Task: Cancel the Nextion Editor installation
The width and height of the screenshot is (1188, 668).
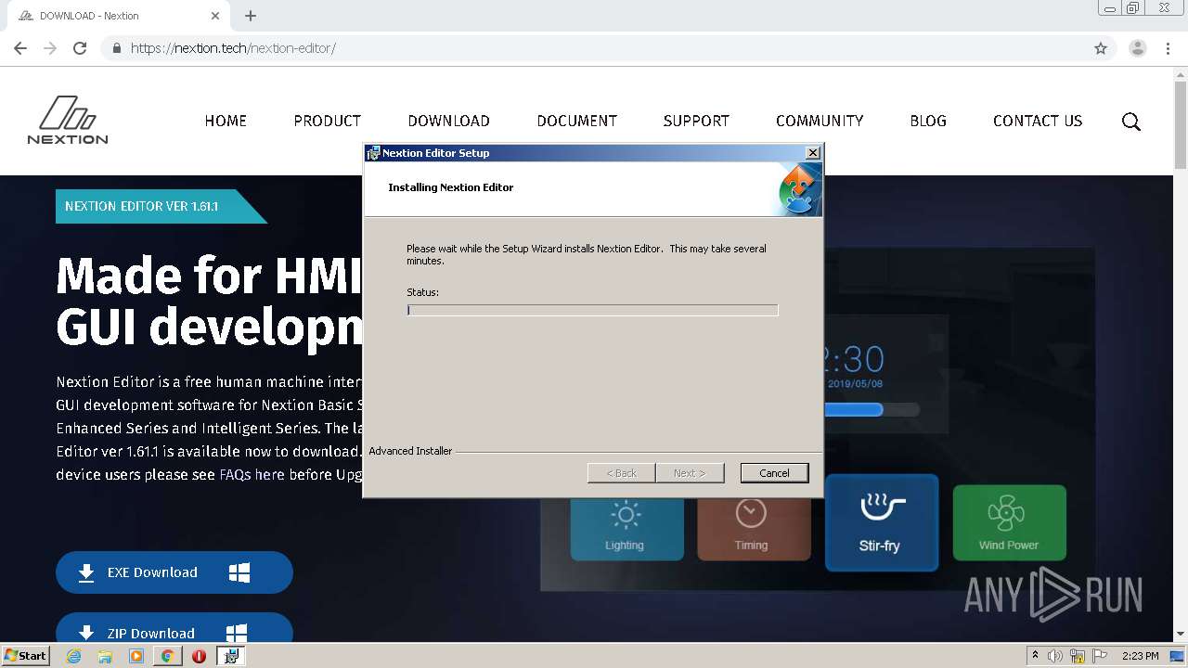Action: tap(774, 473)
